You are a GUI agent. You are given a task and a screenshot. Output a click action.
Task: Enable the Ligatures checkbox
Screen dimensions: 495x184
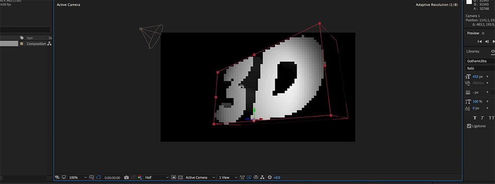pyautogui.click(x=469, y=126)
